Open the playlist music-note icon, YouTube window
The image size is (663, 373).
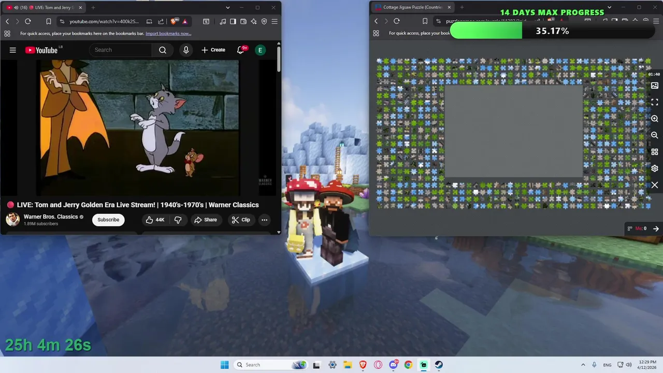(x=223, y=21)
